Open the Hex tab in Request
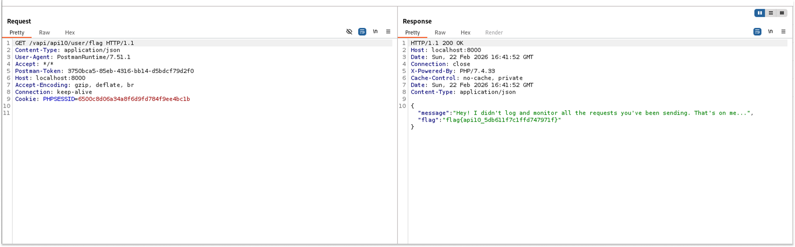This screenshot has height=247, width=795. pyautogui.click(x=70, y=33)
